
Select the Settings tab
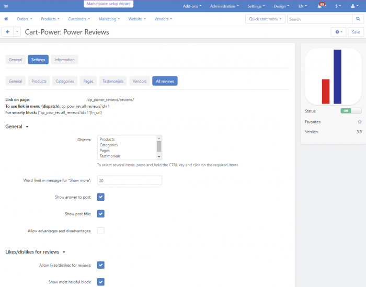click(38, 60)
